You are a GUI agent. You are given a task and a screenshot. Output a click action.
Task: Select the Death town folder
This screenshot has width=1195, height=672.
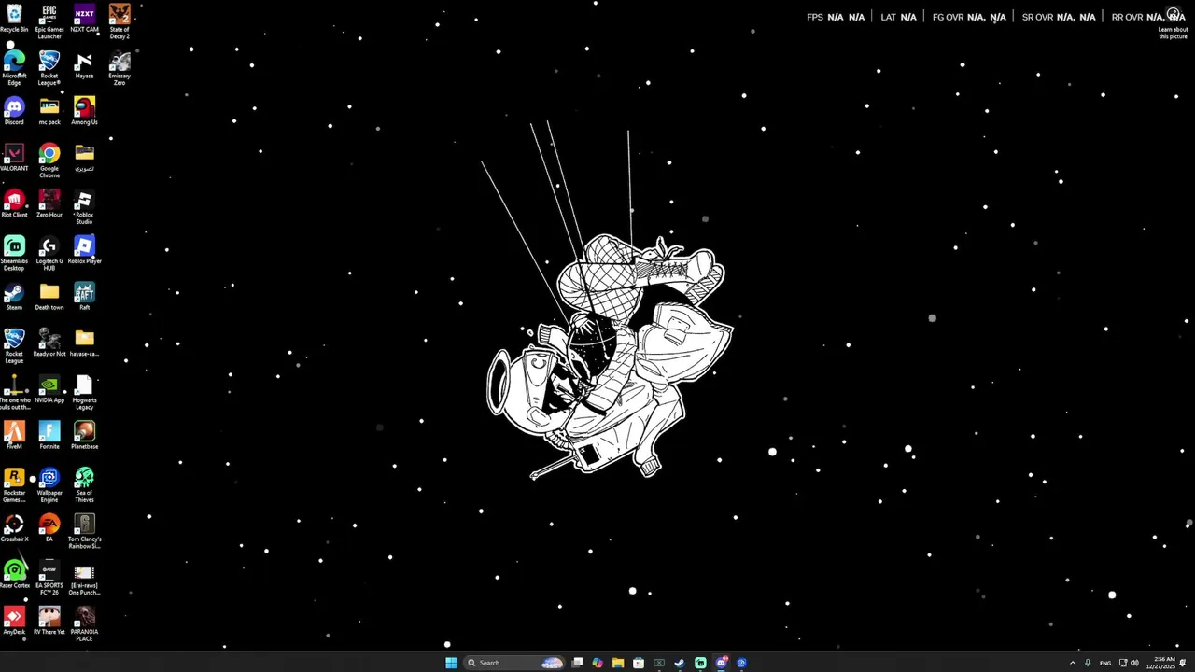coord(49,297)
